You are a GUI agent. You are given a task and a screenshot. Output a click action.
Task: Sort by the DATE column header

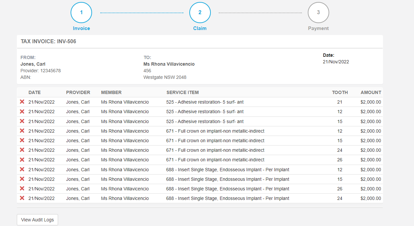[x=34, y=92]
